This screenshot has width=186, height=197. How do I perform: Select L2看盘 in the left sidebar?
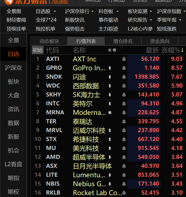(14, 164)
